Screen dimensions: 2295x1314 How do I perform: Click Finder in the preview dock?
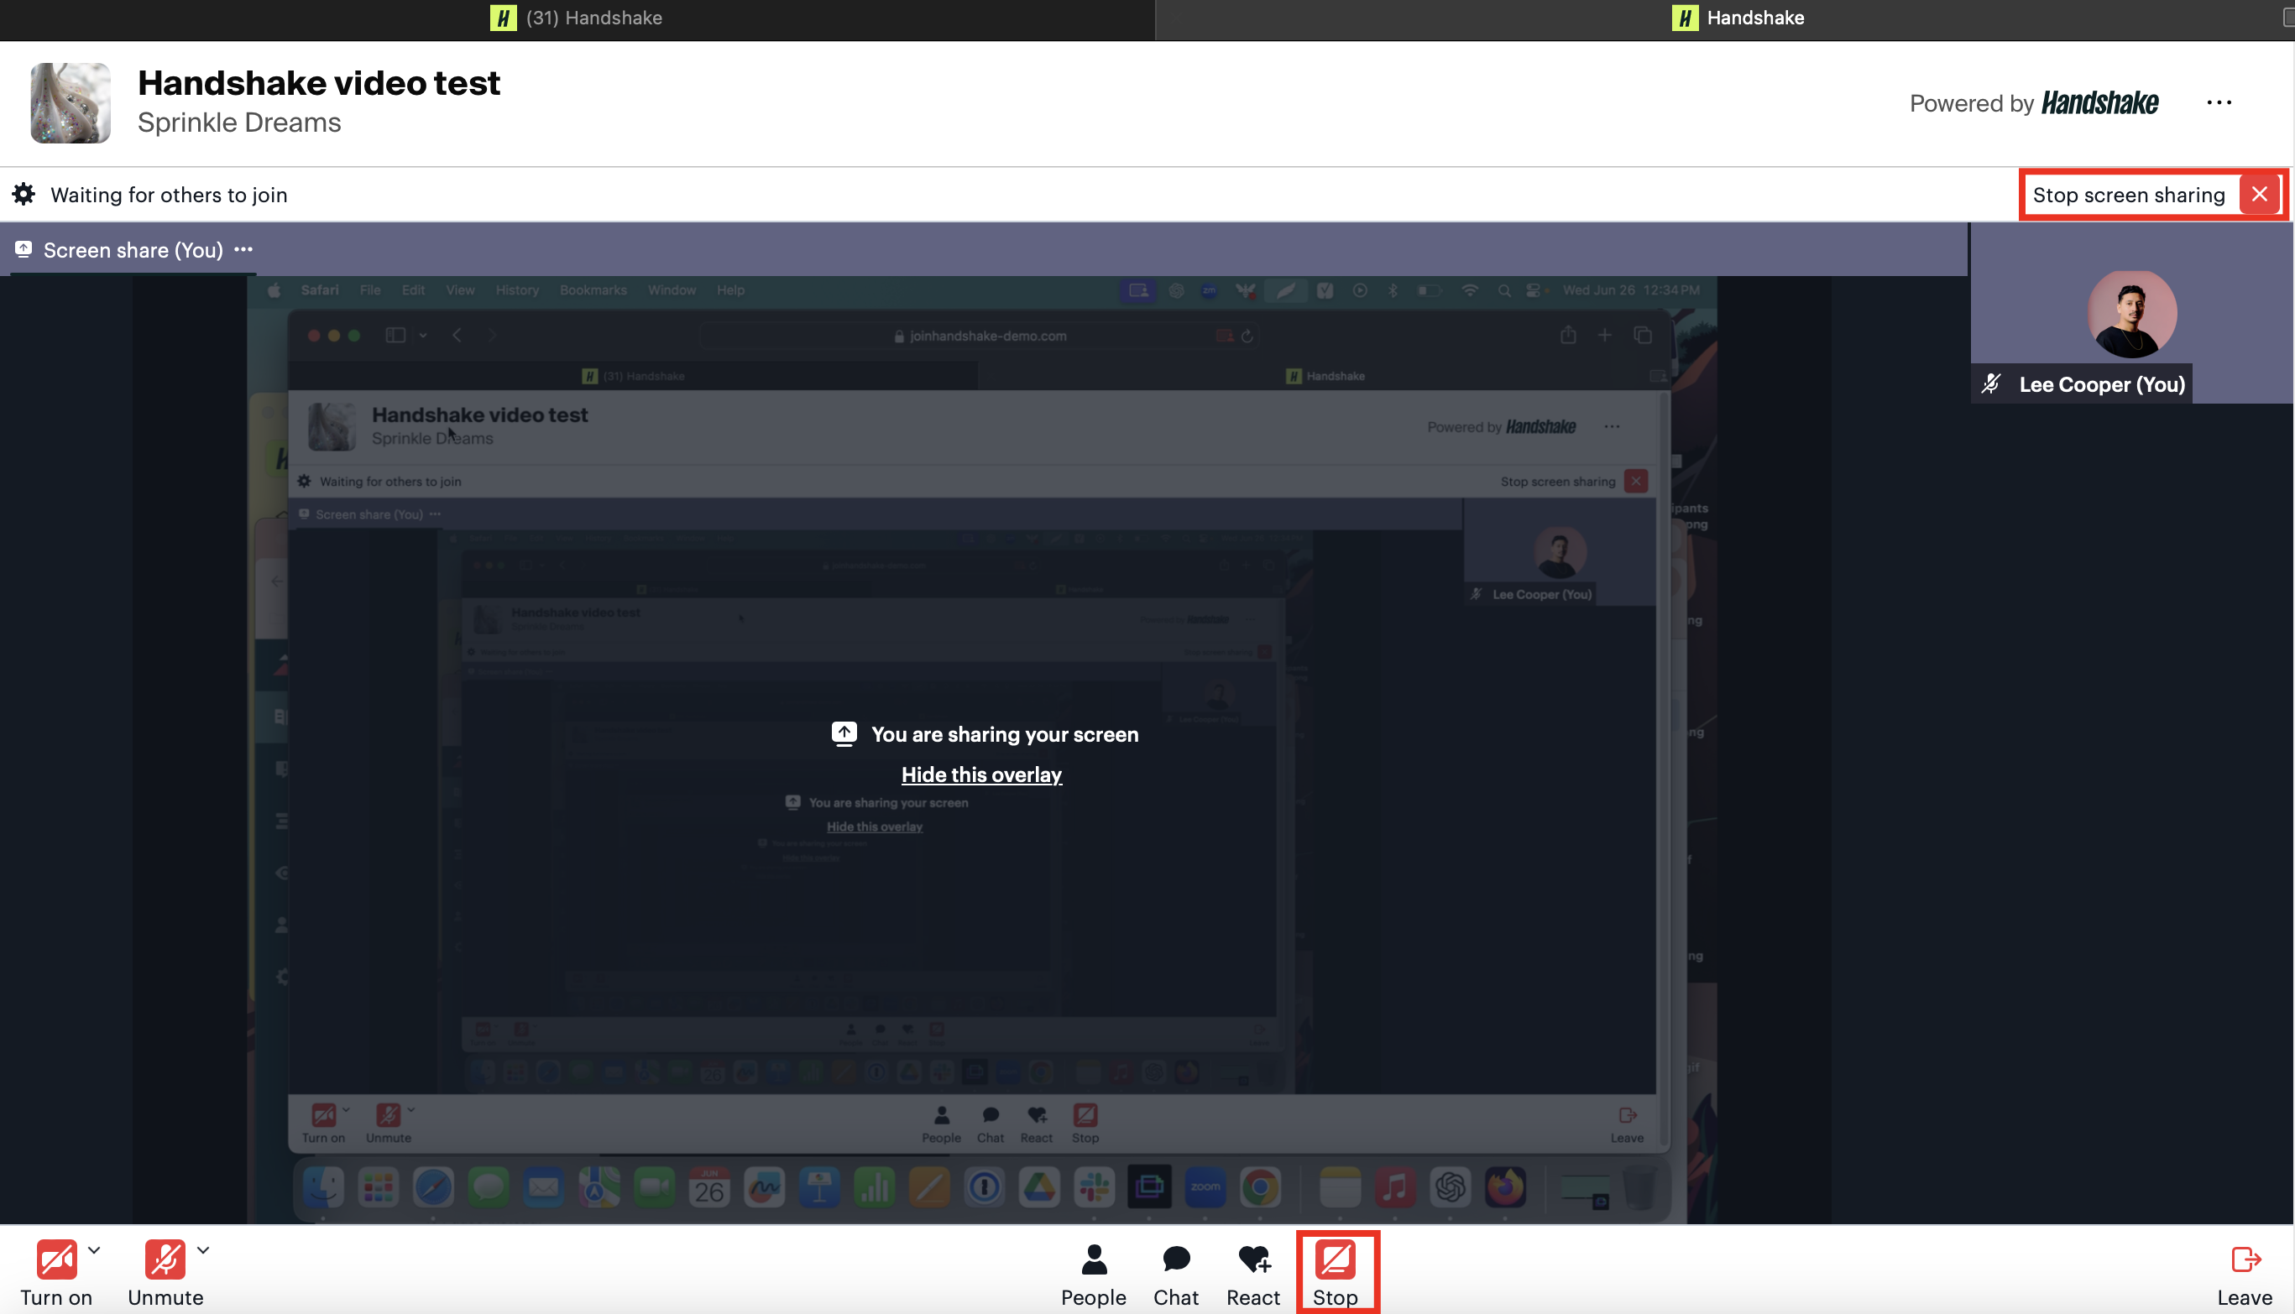click(323, 1187)
